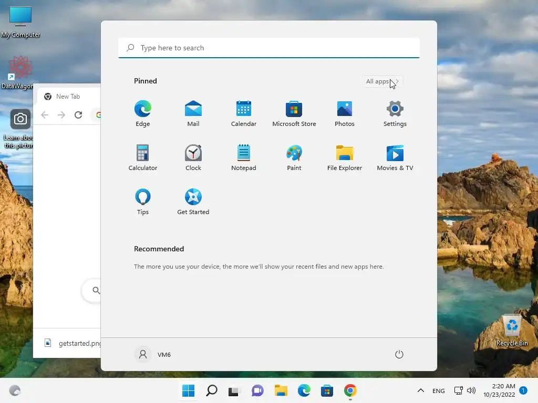Switch to Chrome on the taskbar
The image size is (538, 403).
350,390
